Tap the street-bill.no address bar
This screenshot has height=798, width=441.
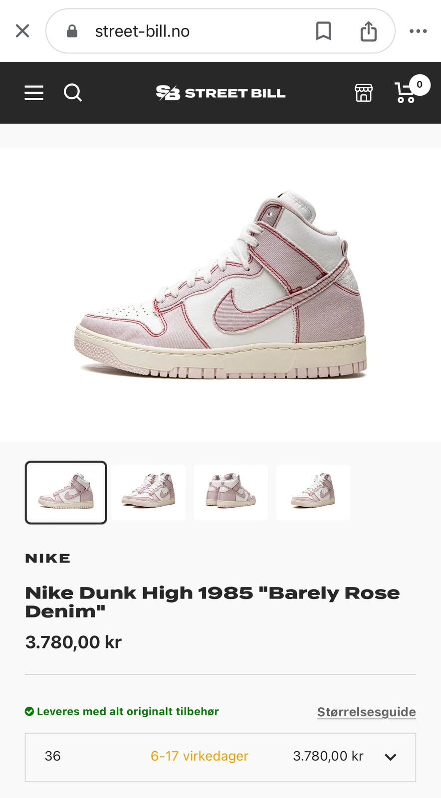pos(220,31)
